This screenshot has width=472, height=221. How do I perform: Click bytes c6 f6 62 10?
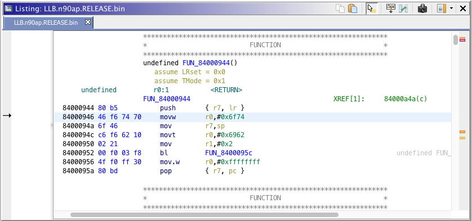(120, 135)
